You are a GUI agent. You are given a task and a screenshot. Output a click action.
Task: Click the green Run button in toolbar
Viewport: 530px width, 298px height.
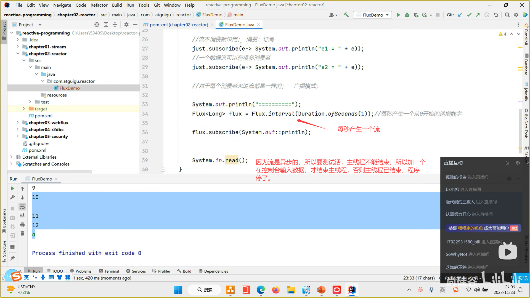pos(398,15)
